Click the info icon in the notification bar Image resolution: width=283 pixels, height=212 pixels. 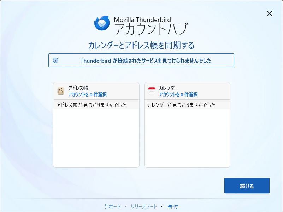tap(55, 61)
